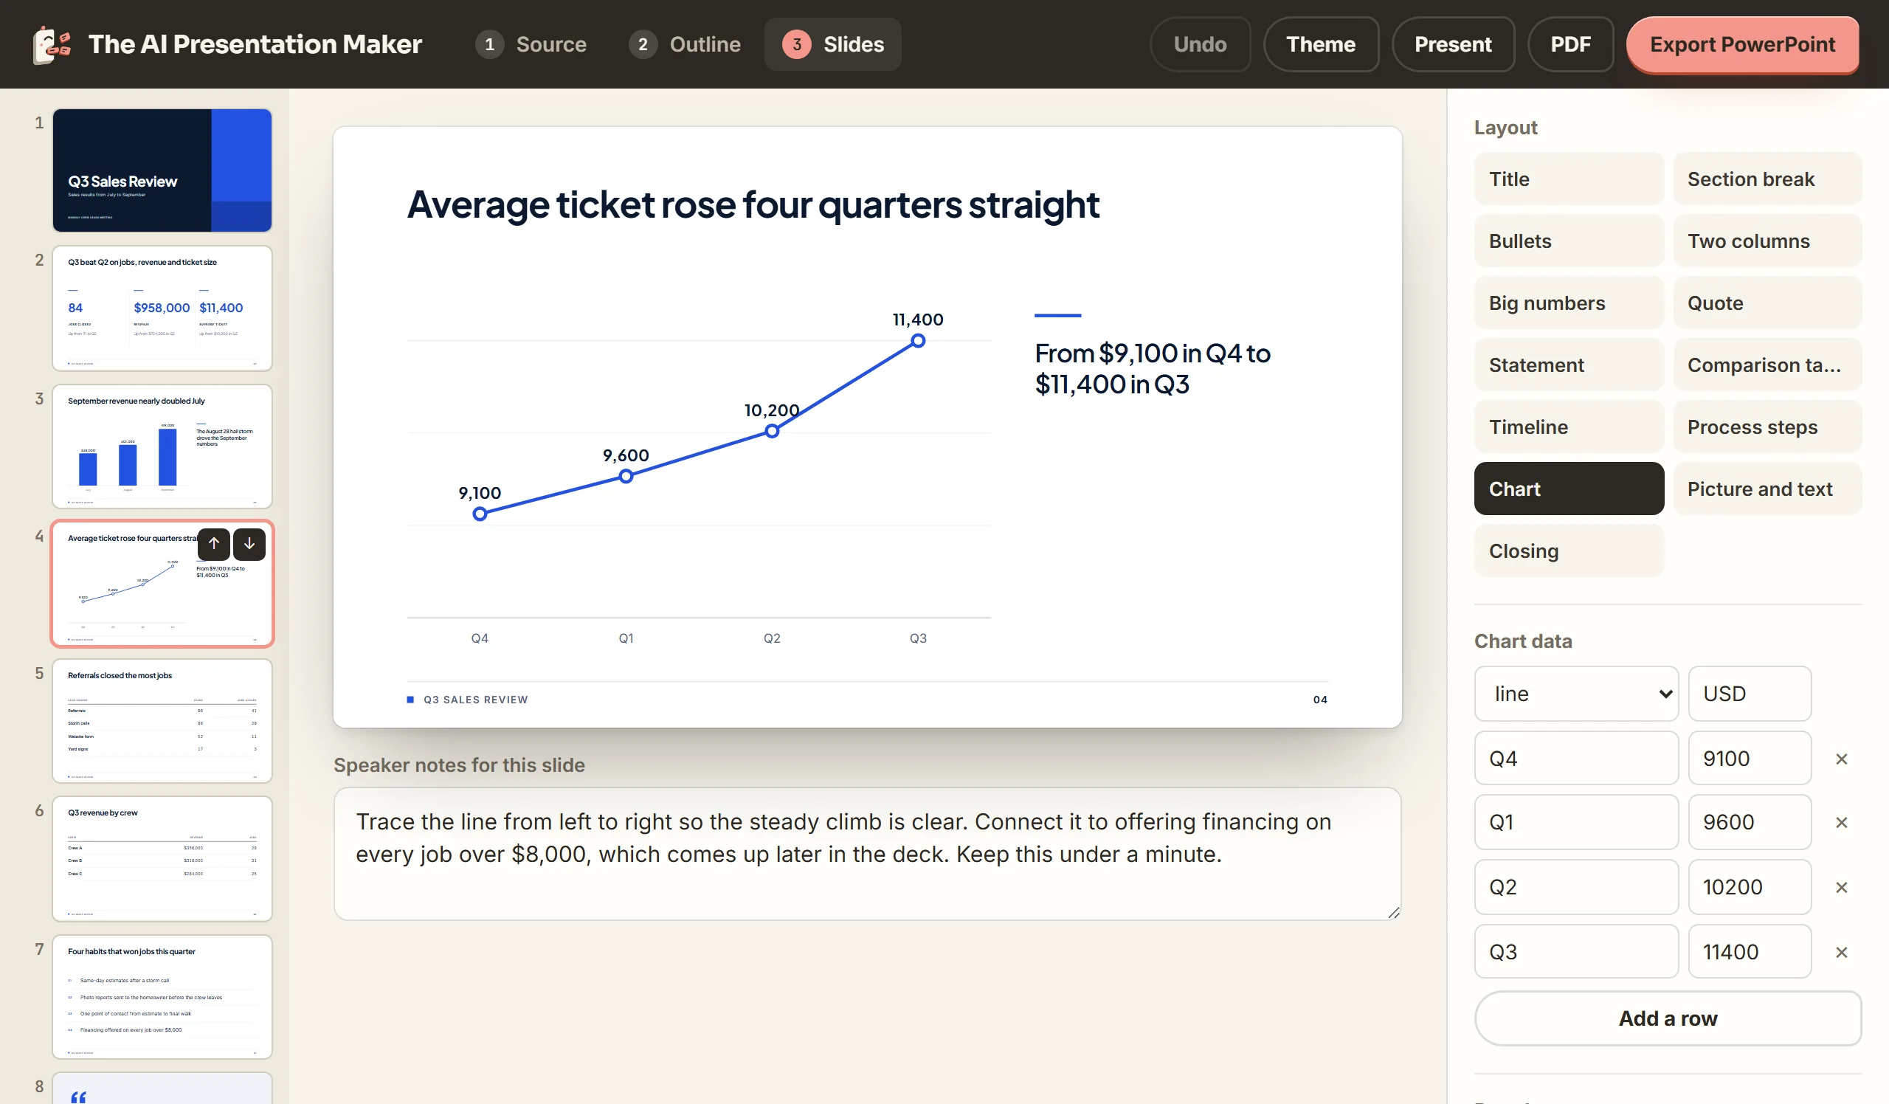Select slide 5 Referrals thumbnail
This screenshot has width=1889, height=1104.
point(162,721)
